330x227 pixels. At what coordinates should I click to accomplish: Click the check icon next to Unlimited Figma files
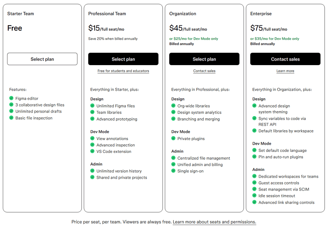pos(92,105)
